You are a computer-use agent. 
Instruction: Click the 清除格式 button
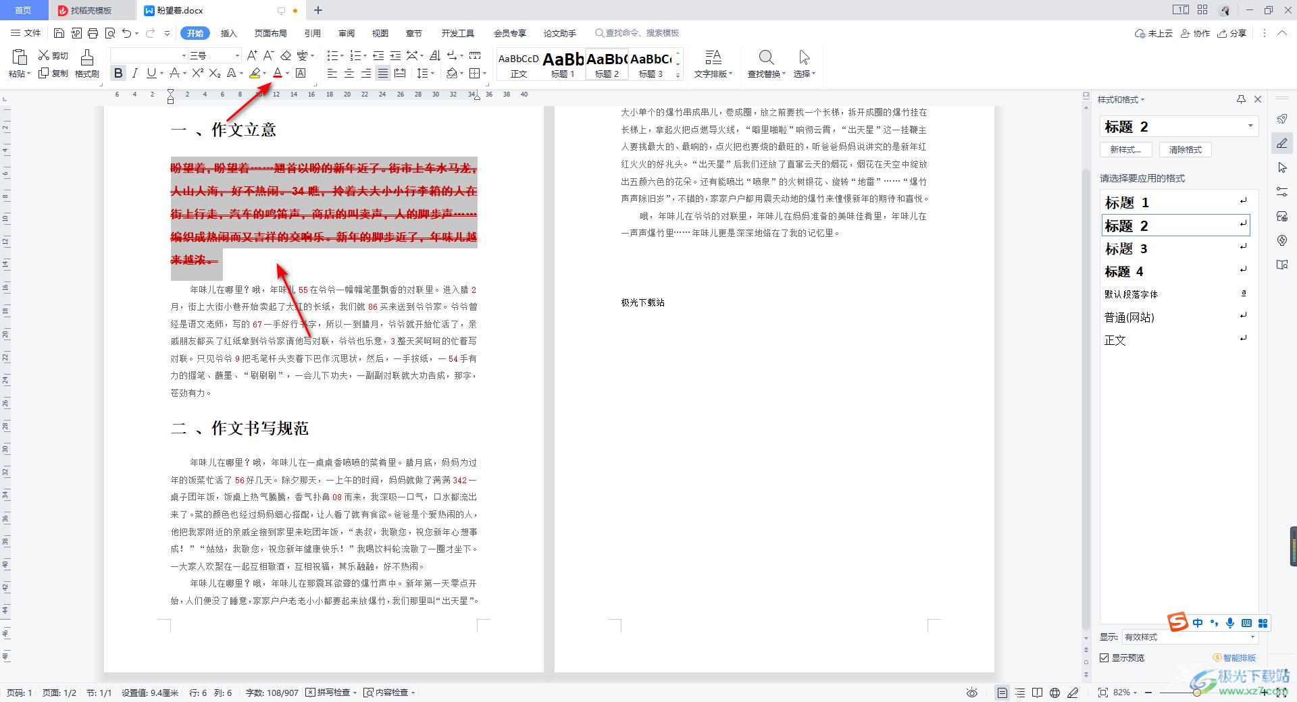[1186, 150]
